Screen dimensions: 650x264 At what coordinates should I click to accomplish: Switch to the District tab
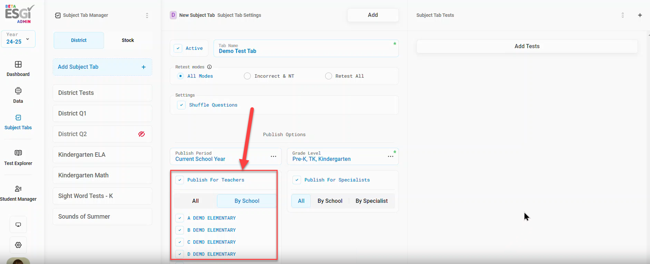(79, 40)
